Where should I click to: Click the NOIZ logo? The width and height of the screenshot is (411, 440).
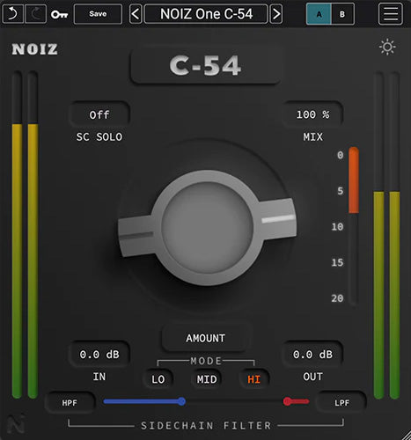point(34,49)
